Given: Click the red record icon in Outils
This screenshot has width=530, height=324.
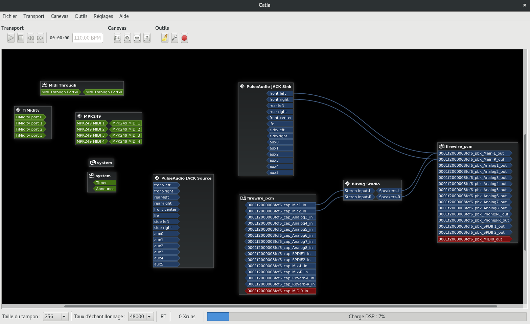Looking at the screenshot, I should 184,38.
